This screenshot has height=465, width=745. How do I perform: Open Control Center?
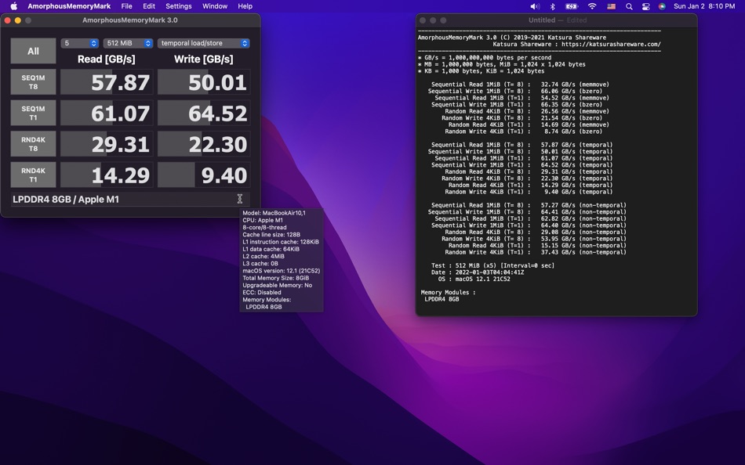point(645,6)
